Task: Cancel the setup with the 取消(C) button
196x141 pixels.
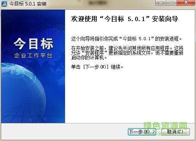Action: 175,132
